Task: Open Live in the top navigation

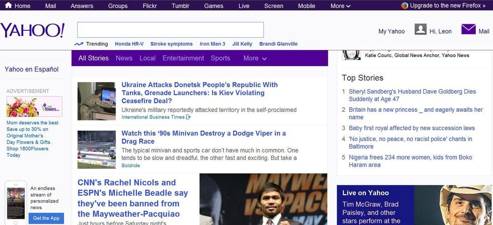Action: coord(244,6)
